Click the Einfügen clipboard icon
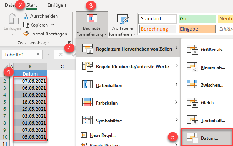Screen dimensions: 233x146 point(13,19)
